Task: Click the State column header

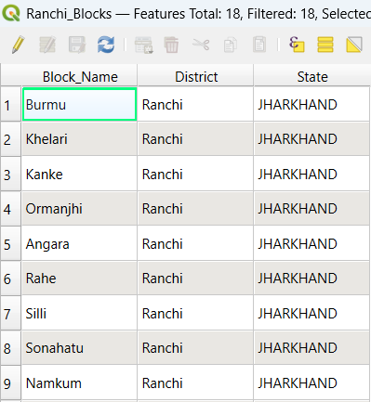Action: point(311,76)
